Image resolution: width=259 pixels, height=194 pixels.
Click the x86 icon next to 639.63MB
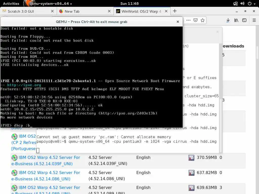click(x=191, y=188)
